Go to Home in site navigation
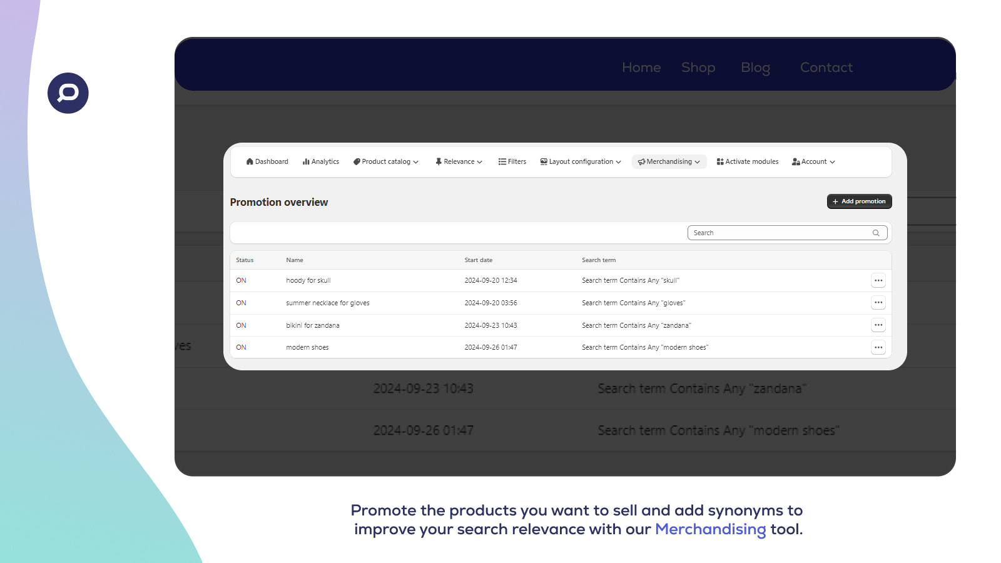Image resolution: width=1001 pixels, height=563 pixels. pyautogui.click(x=641, y=68)
